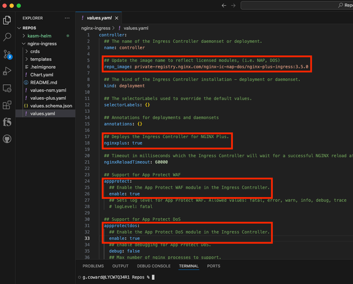Open the Search view icon
This screenshot has width=353, height=284.
click(x=8, y=37)
